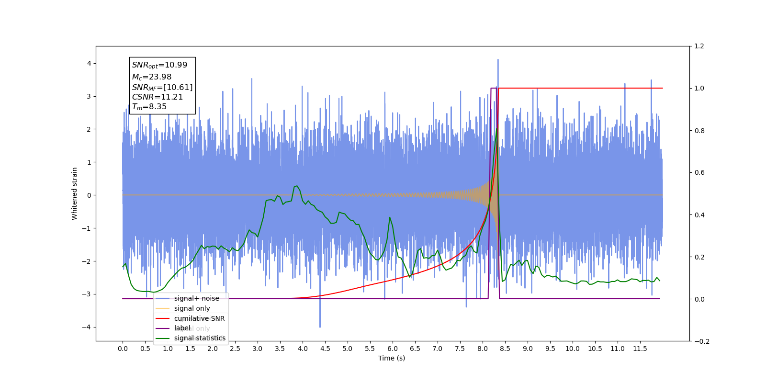Click x-axis tick label 10.5

595,349
